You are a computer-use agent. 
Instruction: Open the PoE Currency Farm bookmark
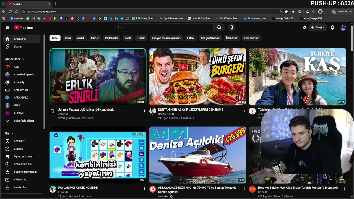point(256,19)
